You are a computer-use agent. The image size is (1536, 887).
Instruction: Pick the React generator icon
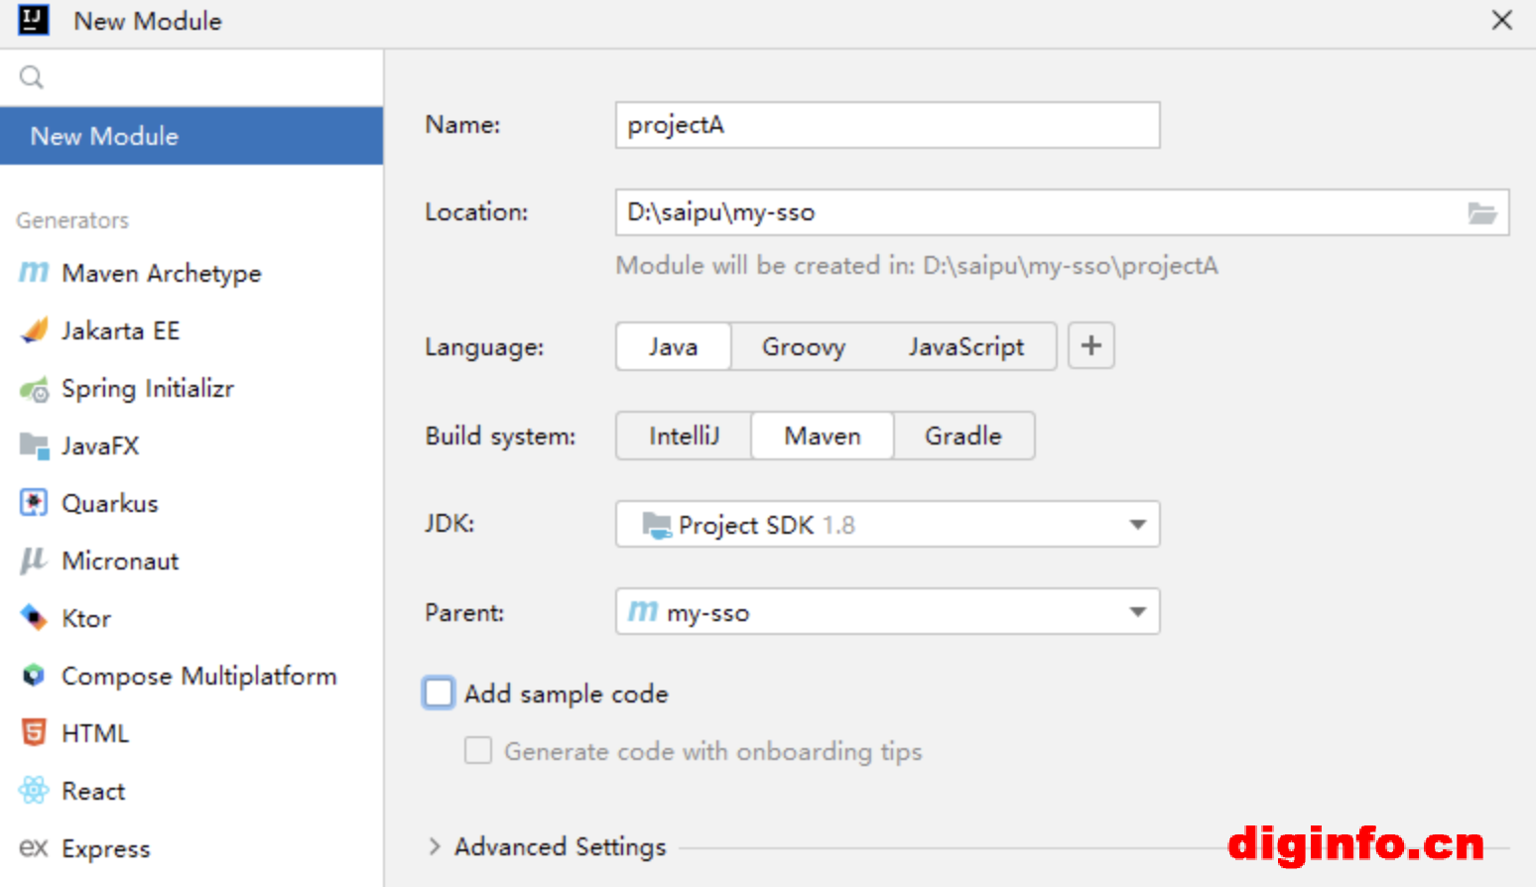pos(34,791)
